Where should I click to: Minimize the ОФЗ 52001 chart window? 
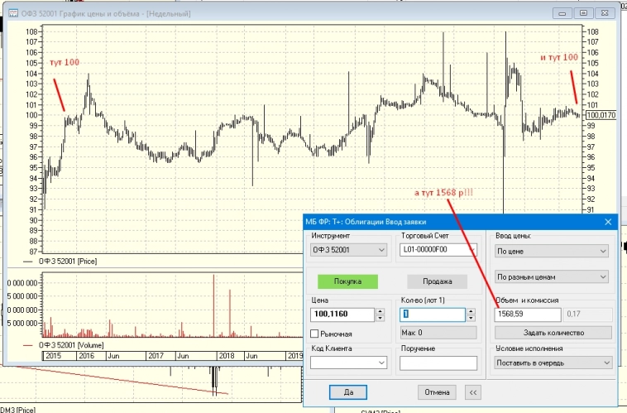pyautogui.click(x=562, y=13)
